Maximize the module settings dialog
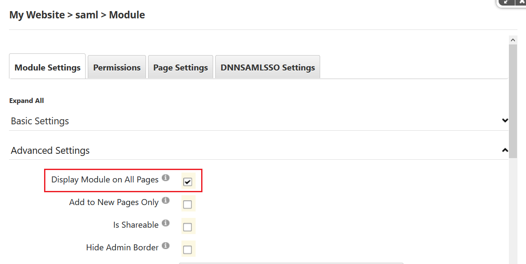Screen dimensions: 526x264 click(506, 2)
